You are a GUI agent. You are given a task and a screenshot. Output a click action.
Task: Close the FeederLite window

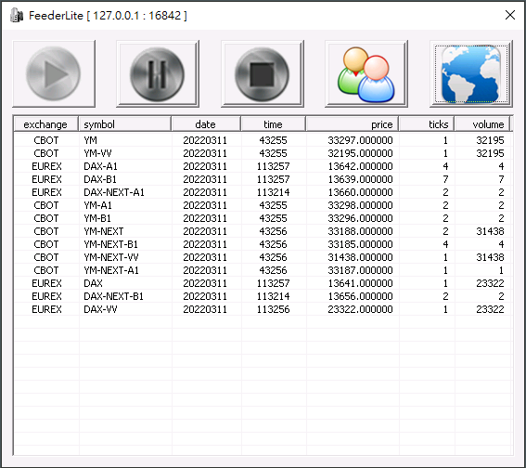click(510, 15)
